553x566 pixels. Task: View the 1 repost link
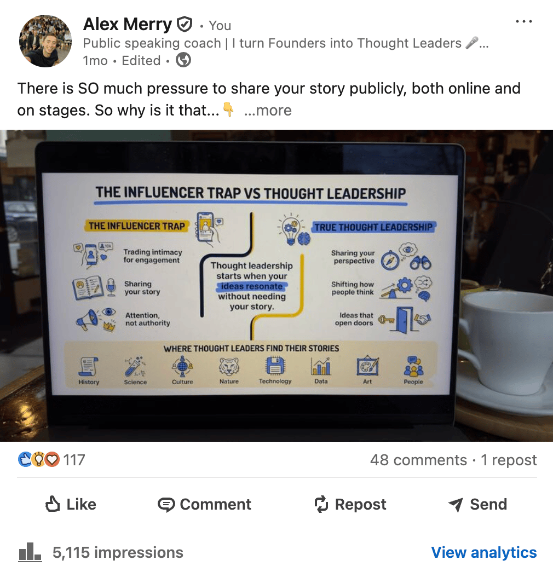tap(509, 460)
